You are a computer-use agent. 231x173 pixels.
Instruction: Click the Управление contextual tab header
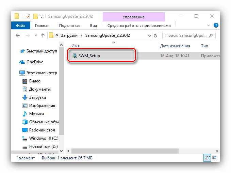(x=134, y=17)
